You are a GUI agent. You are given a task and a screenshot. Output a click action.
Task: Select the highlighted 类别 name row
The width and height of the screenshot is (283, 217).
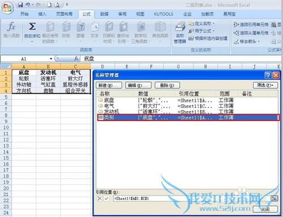point(188,118)
